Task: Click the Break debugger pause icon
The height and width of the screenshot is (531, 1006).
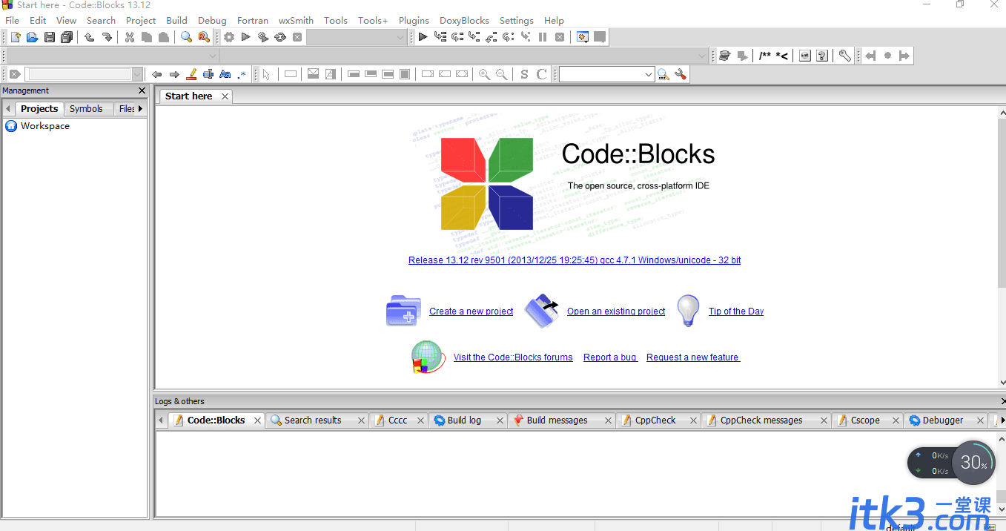Action: pyautogui.click(x=543, y=37)
